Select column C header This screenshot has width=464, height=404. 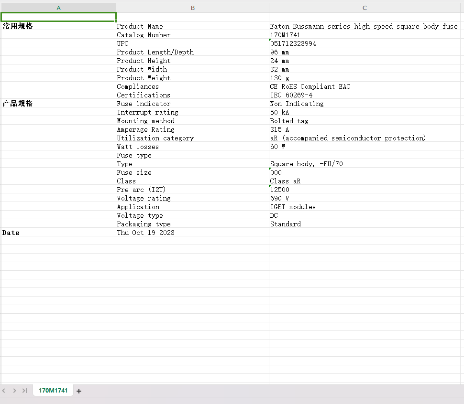click(365, 8)
